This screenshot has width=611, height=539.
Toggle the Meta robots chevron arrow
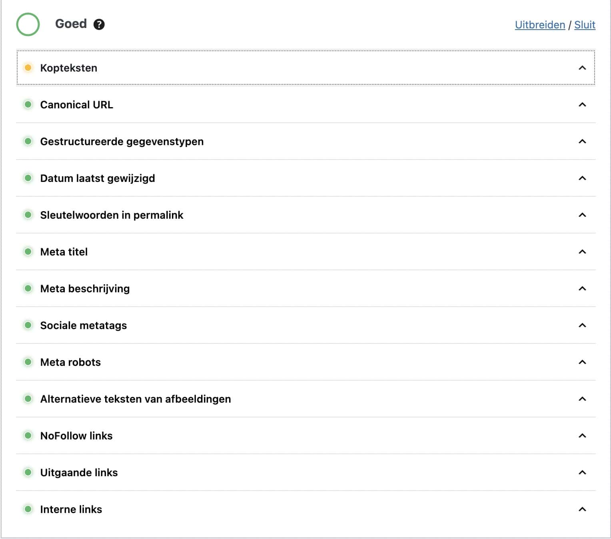[x=582, y=362]
